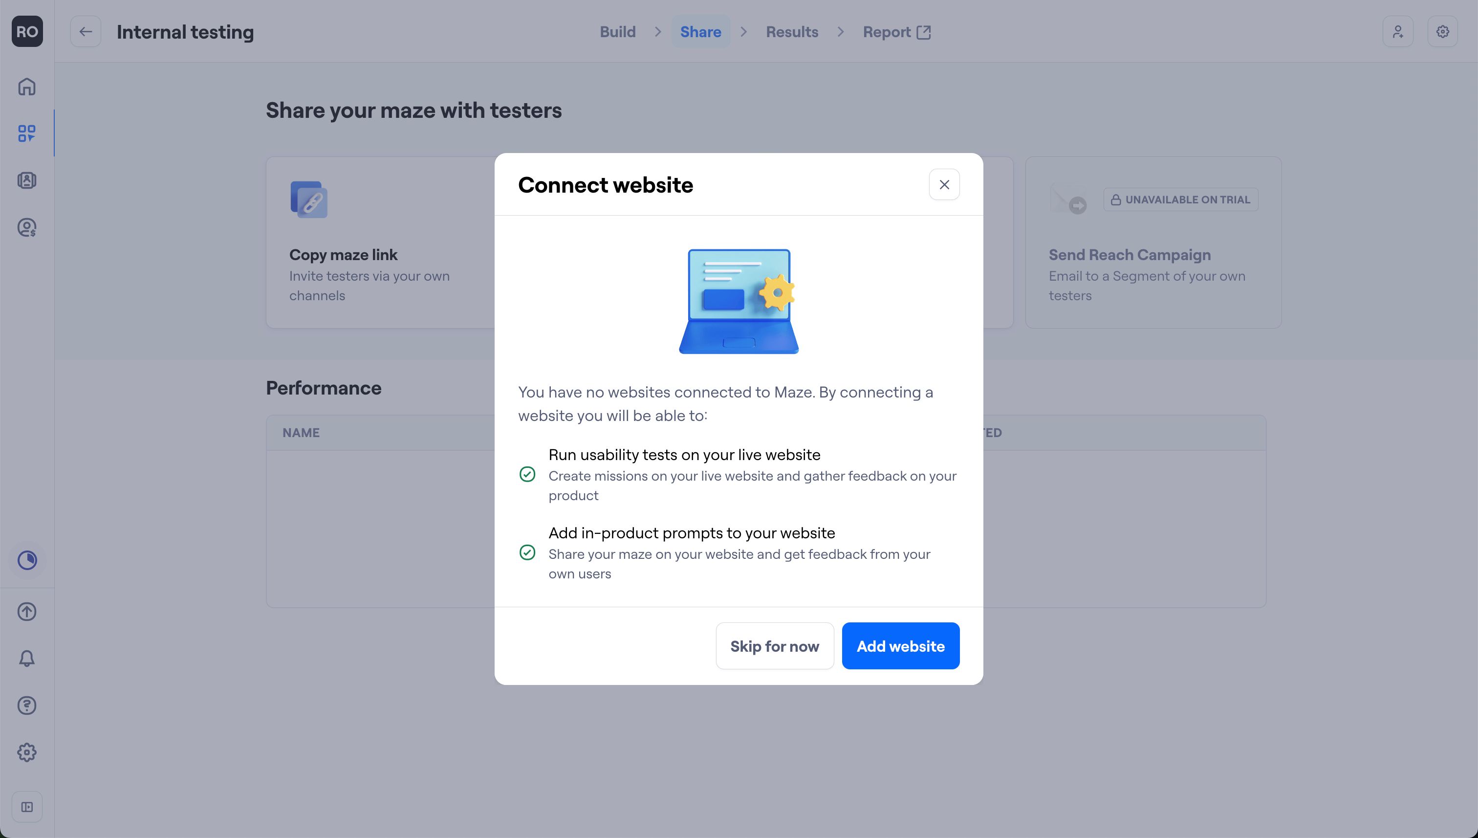
Task: Click the Send Reach Campaign icon
Action: click(x=1068, y=199)
